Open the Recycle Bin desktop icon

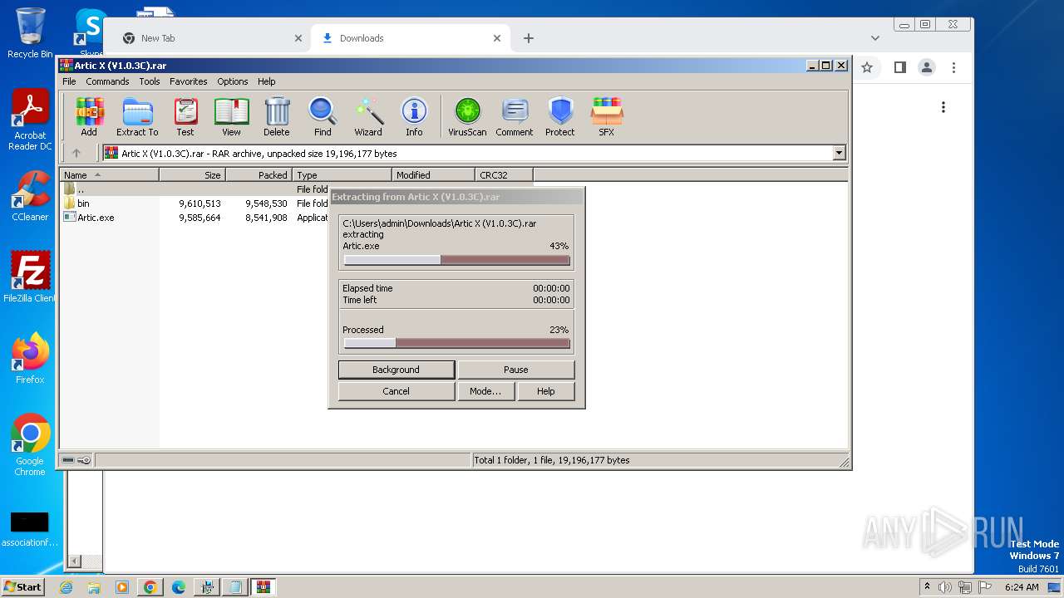pyautogui.click(x=30, y=33)
